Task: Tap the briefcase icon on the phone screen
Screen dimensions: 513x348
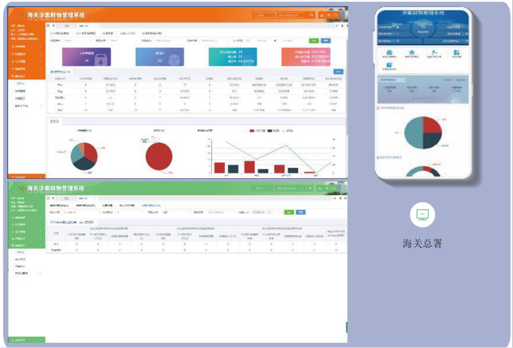Action: (390, 52)
